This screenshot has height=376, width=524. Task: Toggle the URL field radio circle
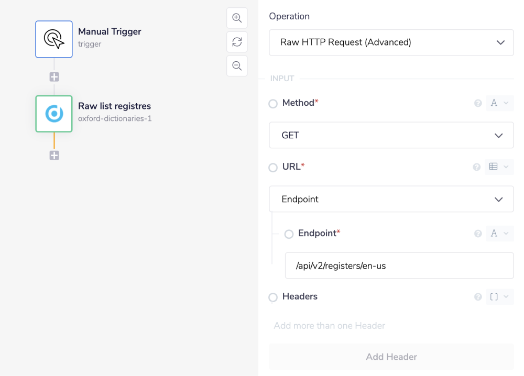(x=273, y=168)
